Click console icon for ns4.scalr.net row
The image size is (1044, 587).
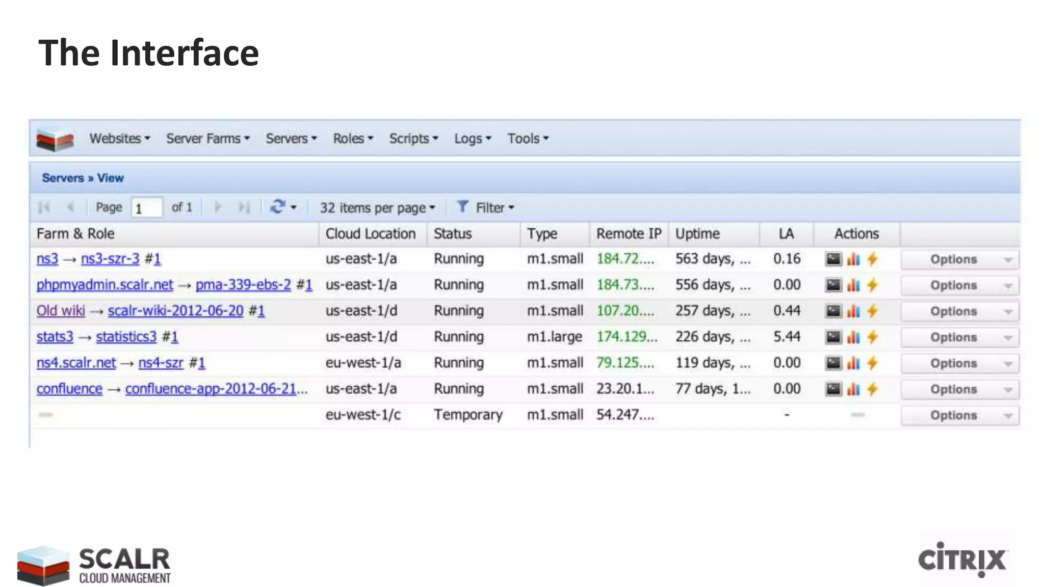coord(833,363)
